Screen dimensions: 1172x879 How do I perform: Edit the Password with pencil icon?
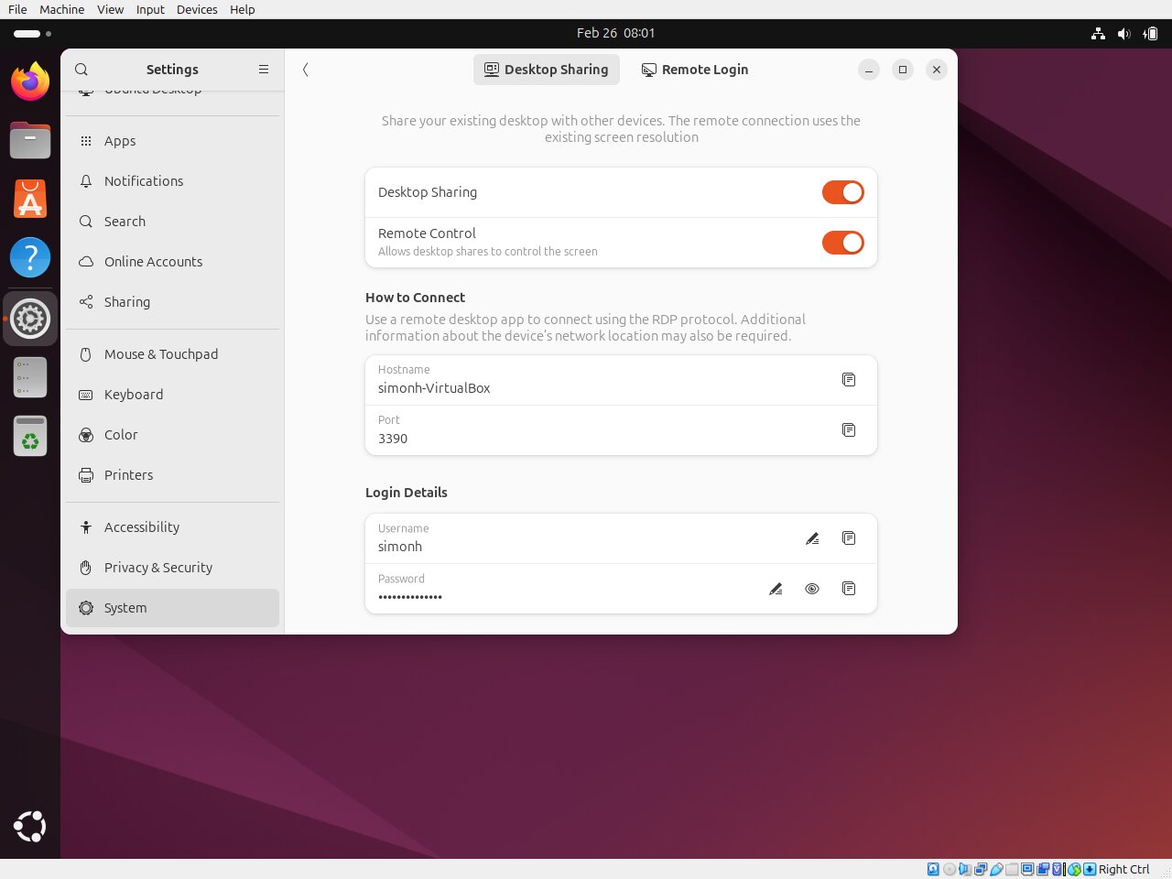click(776, 589)
